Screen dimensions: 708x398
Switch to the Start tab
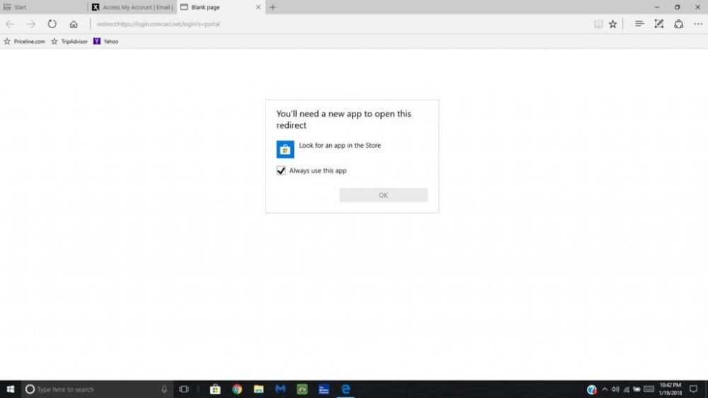pyautogui.click(x=42, y=7)
